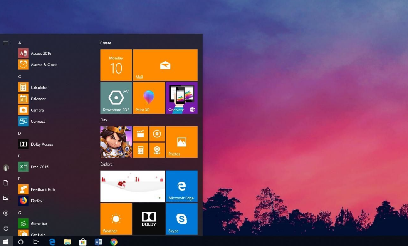408x246 pixels.
Task: Open the Weather tile
Action: tap(116, 219)
